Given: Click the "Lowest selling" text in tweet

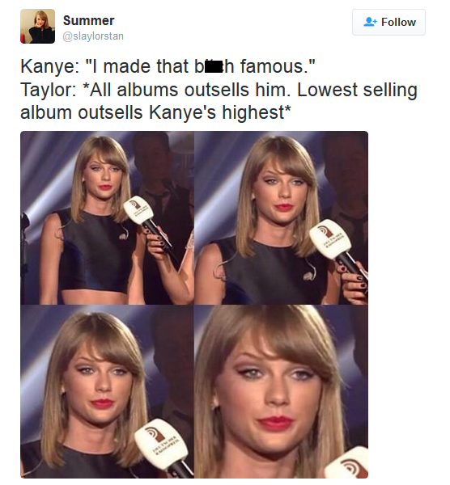Looking at the screenshot, I should 358,90.
